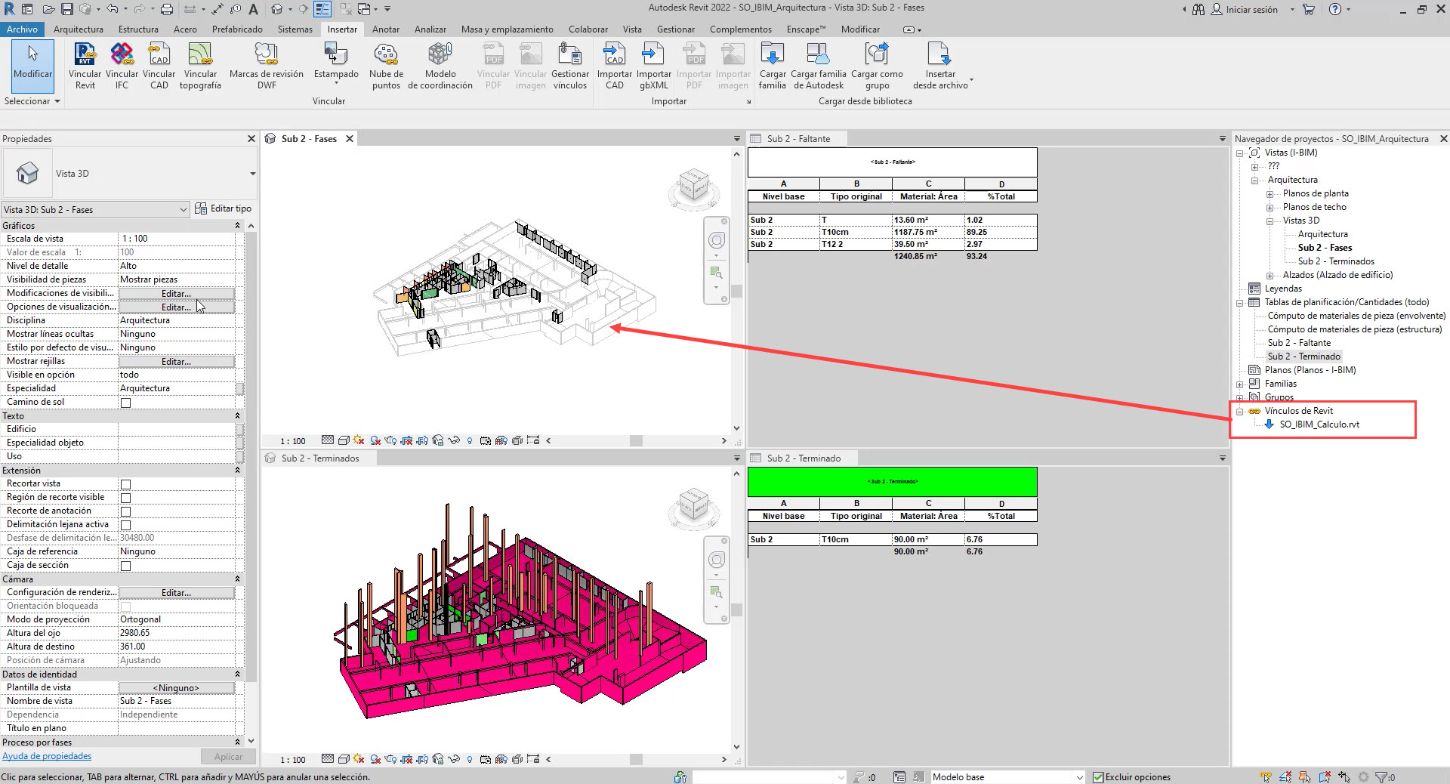
Task: Open the Ayuda de propiedades link
Action: 47,756
